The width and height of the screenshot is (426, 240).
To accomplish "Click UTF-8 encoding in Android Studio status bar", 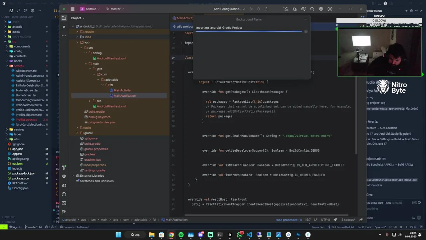I will (325, 220).
